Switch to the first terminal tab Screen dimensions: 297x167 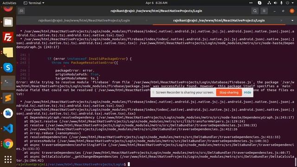coord(84,20)
